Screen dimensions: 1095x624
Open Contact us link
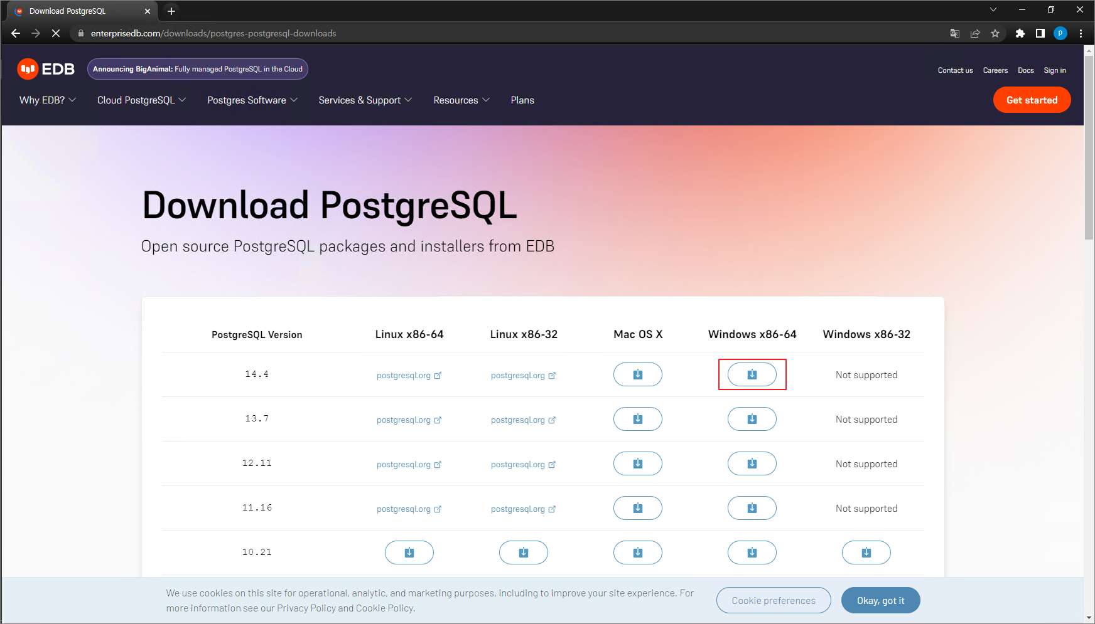pos(955,70)
